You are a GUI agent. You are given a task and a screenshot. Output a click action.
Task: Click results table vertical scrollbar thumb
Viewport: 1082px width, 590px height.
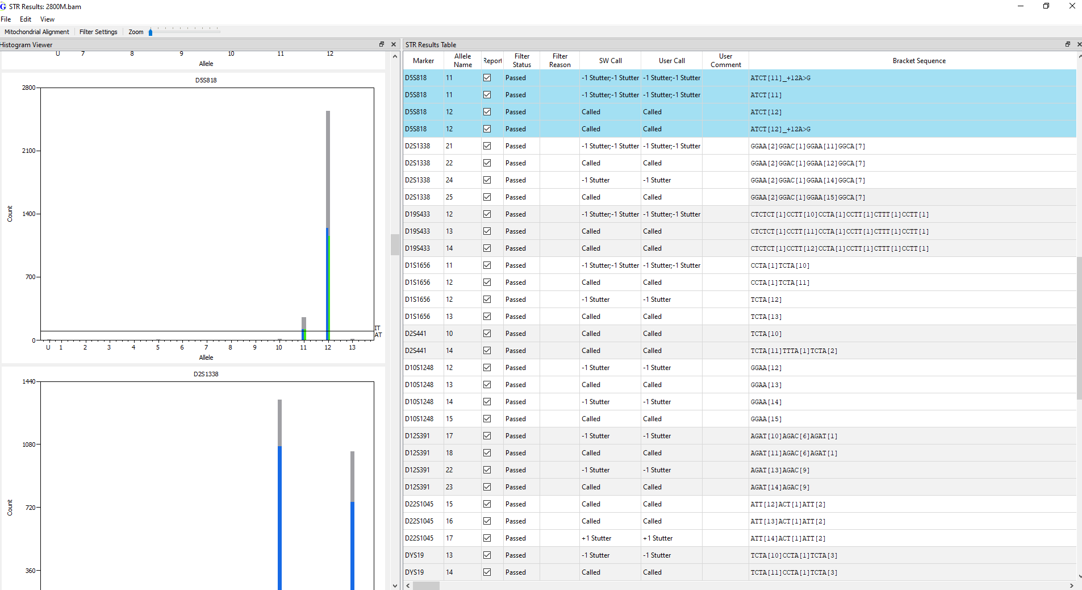[1079, 328]
